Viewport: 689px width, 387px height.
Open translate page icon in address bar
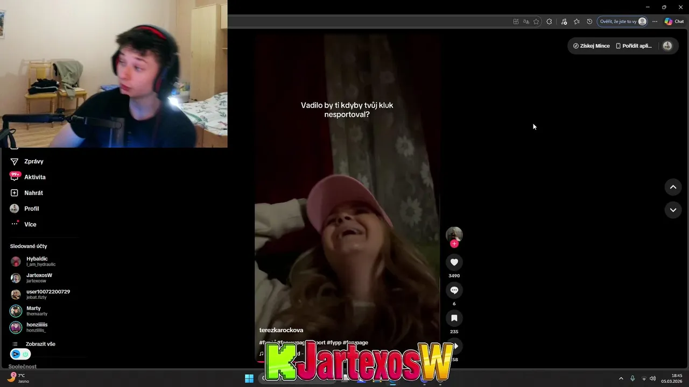coord(526,21)
